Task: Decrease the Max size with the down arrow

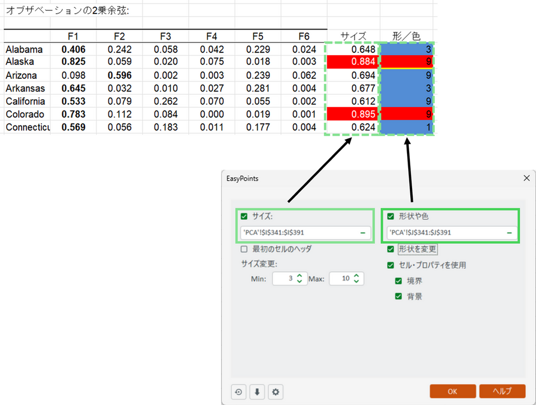Action: pos(356,281)
